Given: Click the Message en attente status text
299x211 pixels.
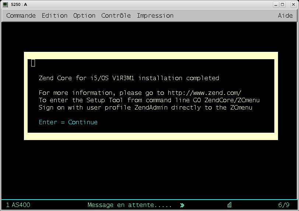Looking at the screenshot, I should click(x=130, y=205).
